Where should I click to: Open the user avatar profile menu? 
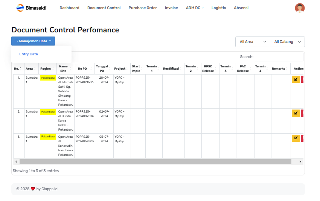tap(300, 8)
